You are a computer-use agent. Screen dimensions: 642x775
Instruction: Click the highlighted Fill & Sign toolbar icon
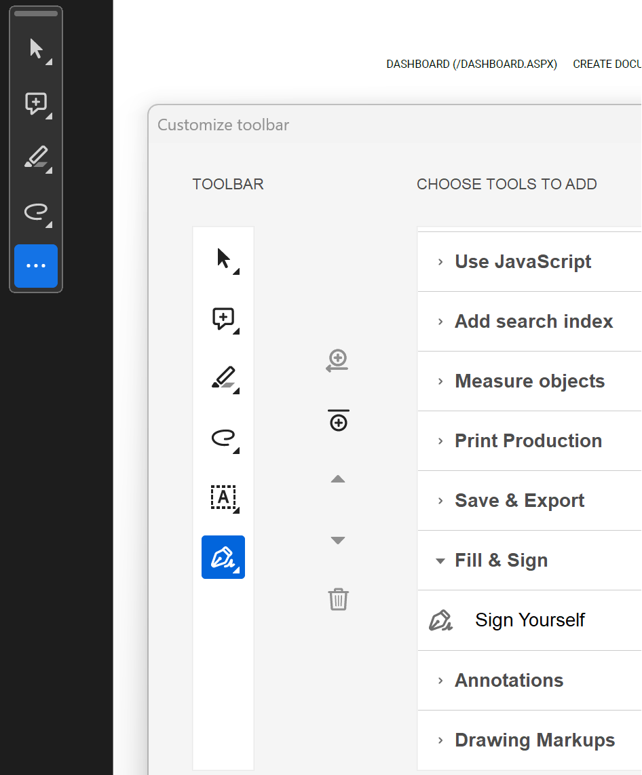[223, 556]
